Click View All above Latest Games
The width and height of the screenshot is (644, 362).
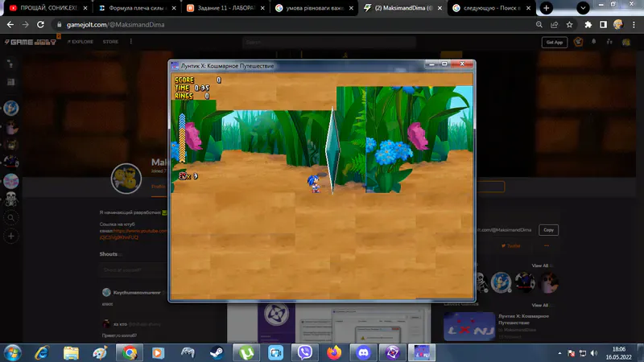point(539,305)
